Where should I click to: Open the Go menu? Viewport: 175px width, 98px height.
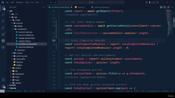[x=32, y=2]
